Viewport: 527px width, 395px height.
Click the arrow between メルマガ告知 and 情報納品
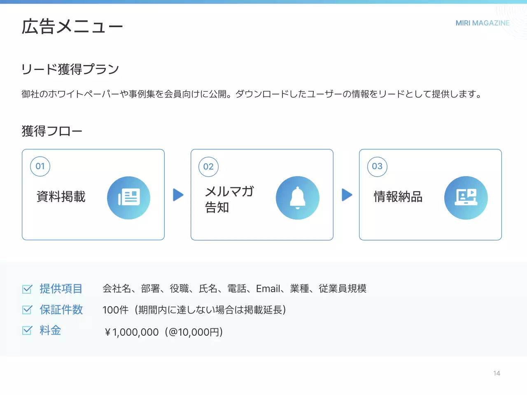346,195
